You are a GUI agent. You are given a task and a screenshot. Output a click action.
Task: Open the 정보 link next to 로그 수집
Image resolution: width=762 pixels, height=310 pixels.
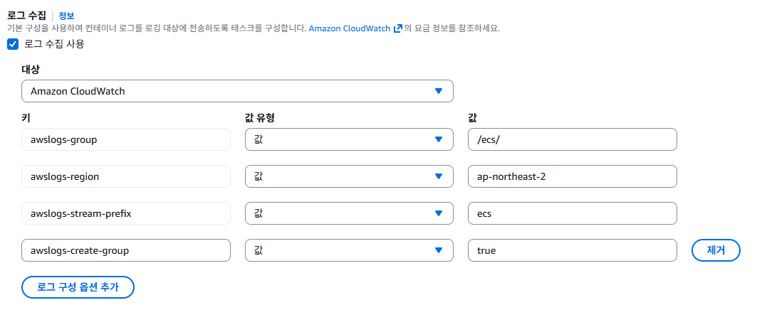[x=66, y=15]
